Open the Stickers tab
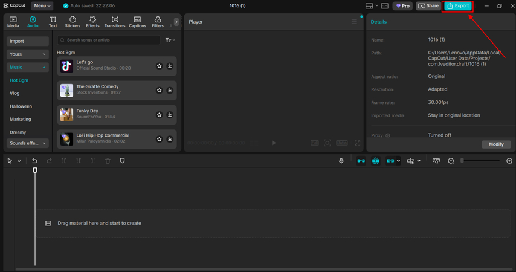516x272 pixels. coord(73,22)
